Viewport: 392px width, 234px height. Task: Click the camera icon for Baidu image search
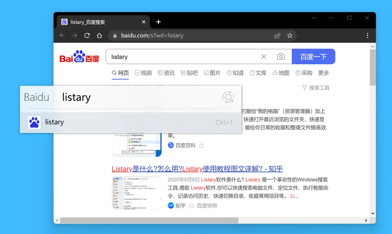point(281,57)
